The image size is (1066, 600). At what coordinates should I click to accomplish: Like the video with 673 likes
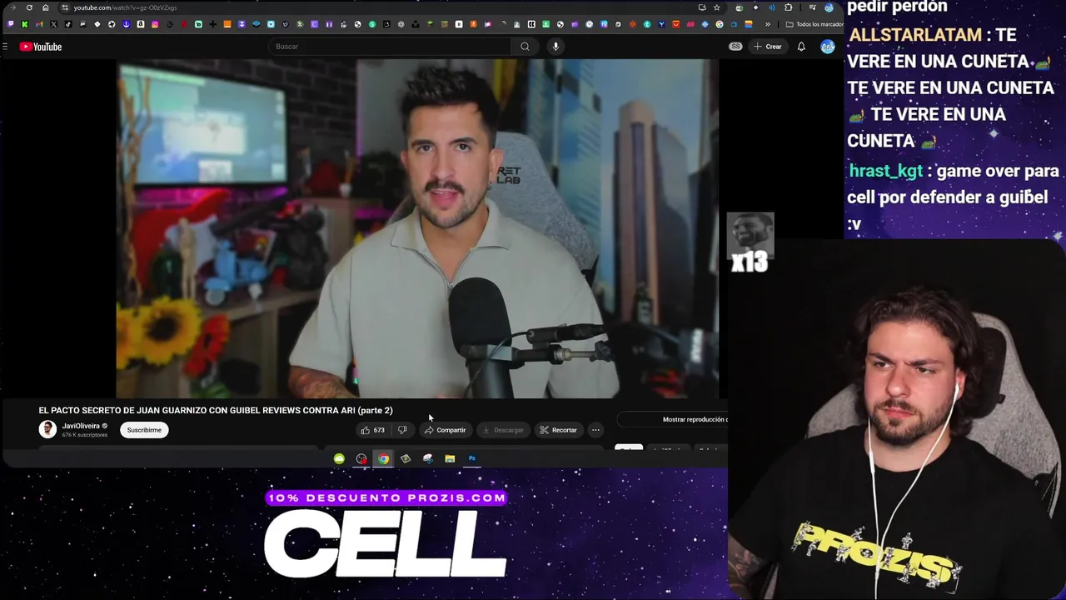(372, 430)
